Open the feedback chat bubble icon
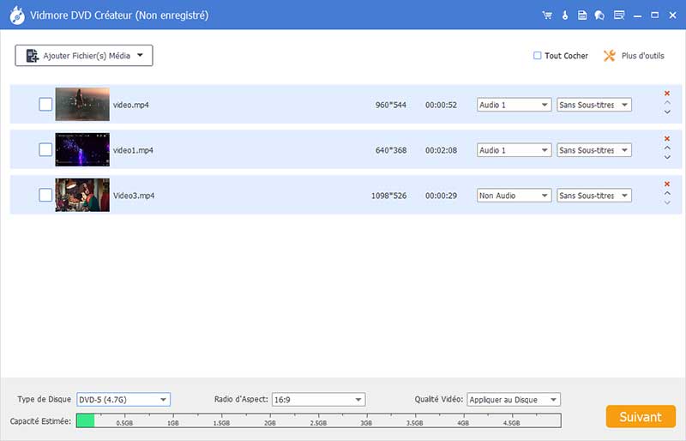Screen dimensions: 686x441 [599, 15]
